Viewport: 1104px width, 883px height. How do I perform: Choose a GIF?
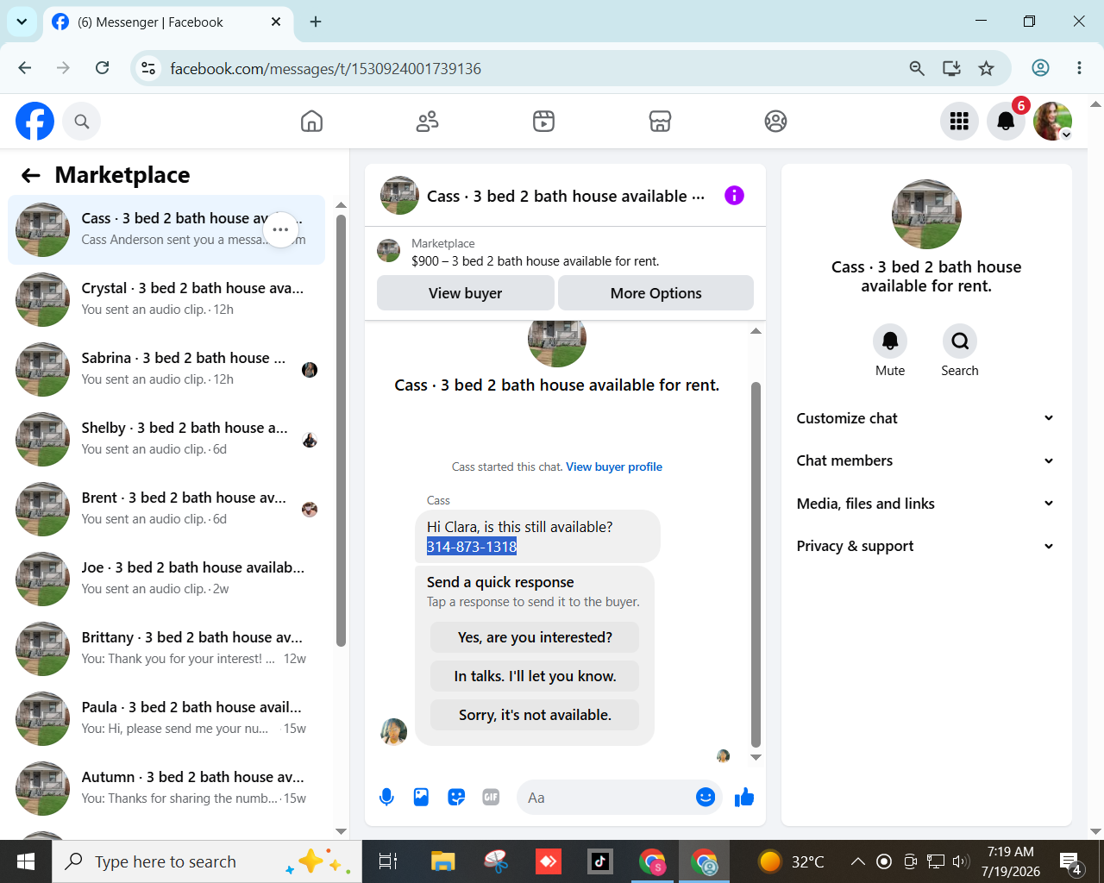pyautogui.click(x=491, y=798)
